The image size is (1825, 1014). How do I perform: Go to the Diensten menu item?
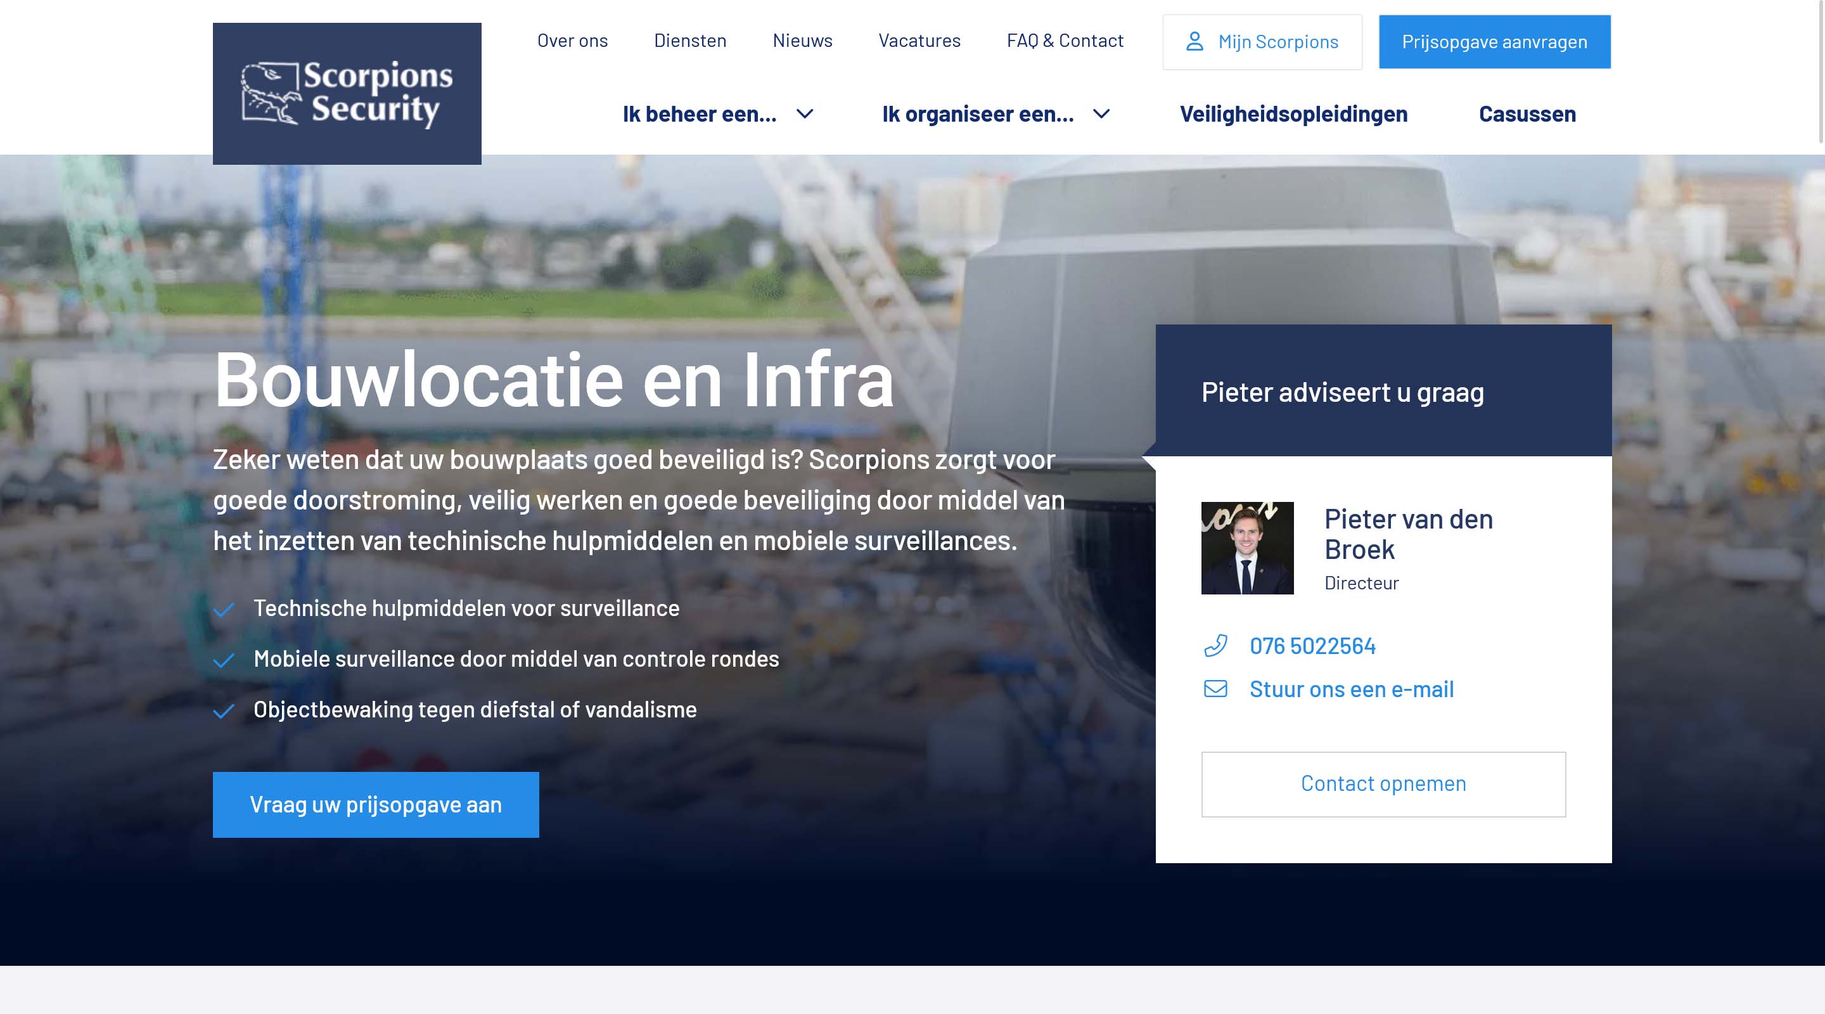tap(689, 41)
